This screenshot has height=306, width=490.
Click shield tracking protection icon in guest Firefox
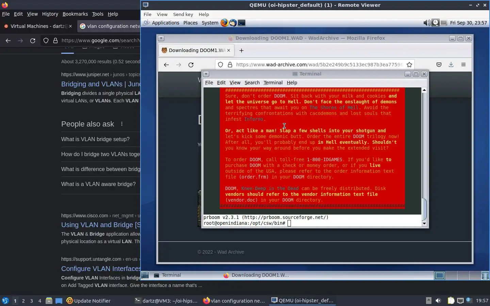(220, 65)
